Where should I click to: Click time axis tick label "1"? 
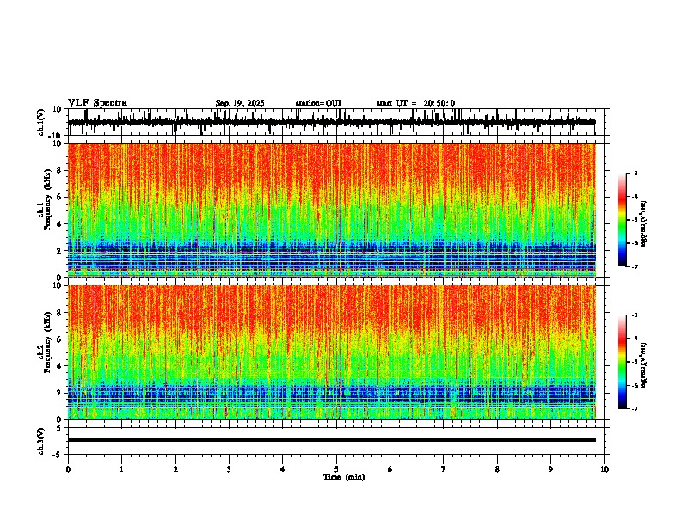(121, 469)
